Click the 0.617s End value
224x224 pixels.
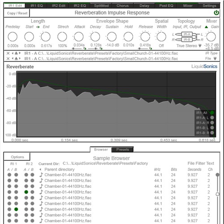[46, 46]
